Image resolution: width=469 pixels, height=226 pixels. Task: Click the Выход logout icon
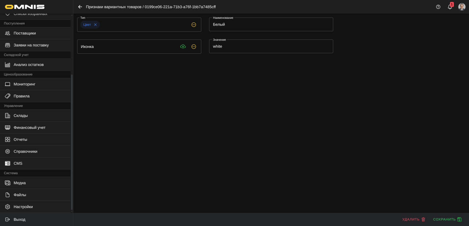[7, 219]
